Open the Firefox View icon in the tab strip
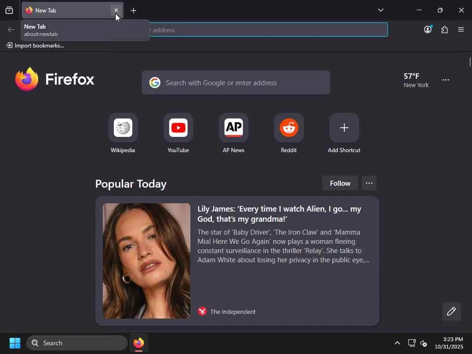The width and height of the screenshot is (472, 354). click(9, 10)
